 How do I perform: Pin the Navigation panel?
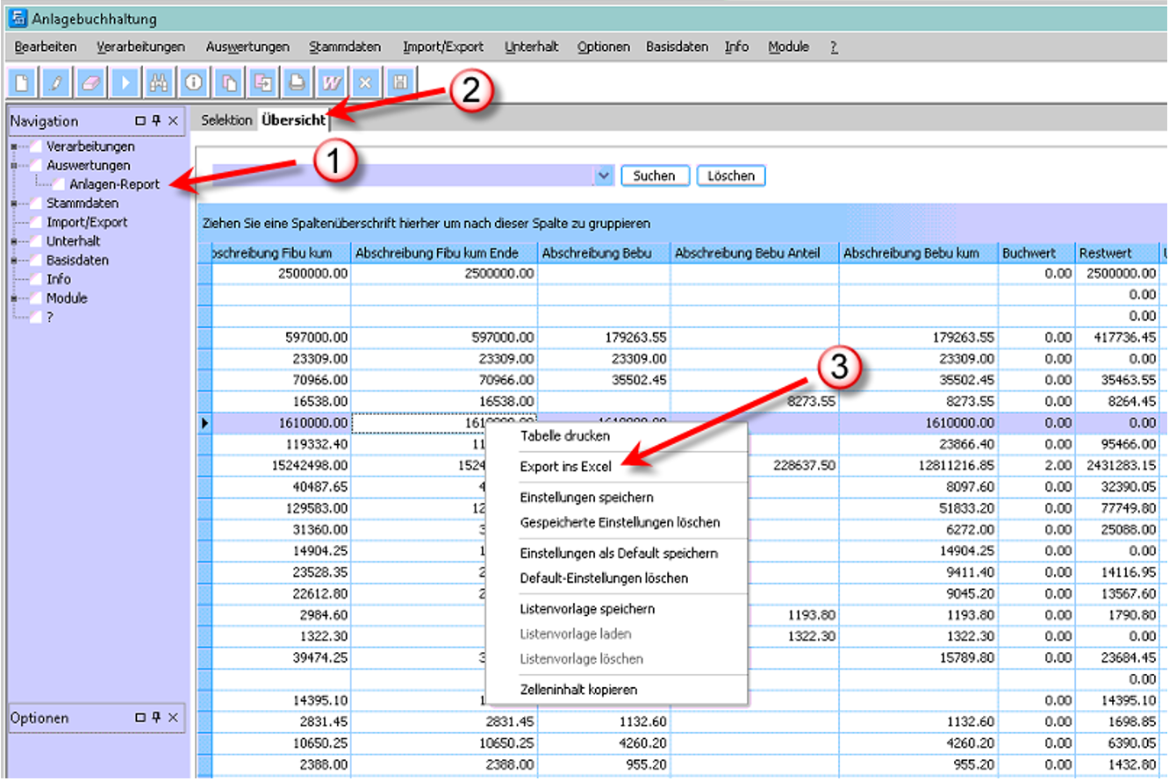pos(156,121)
